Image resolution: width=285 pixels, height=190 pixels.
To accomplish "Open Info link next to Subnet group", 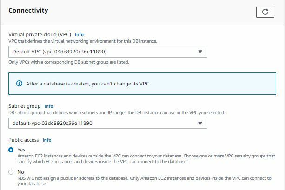I will point(49,106).
